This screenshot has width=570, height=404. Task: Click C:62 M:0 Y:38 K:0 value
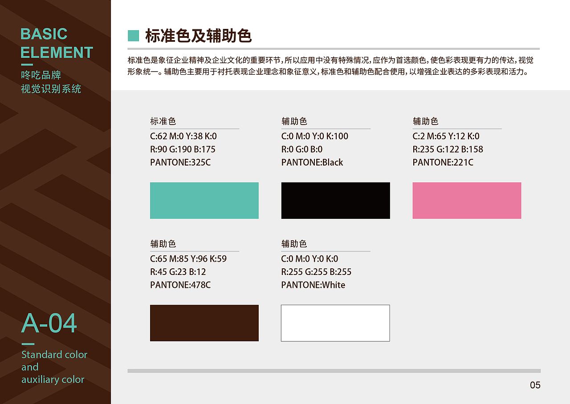point(183,136)
